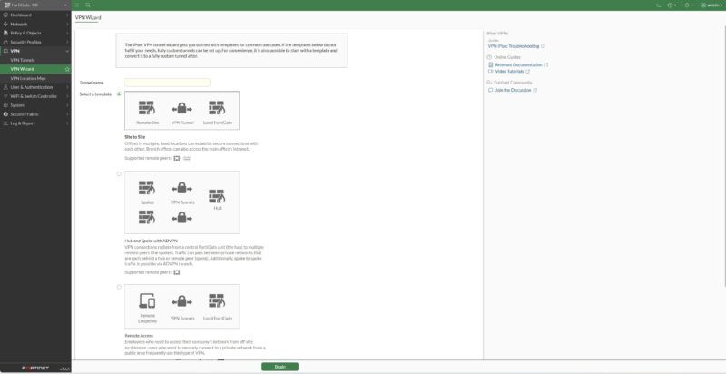The width and height of the screenshot is (726, 374).
Task: Click the Remote Site firewall icon
Action: click(147, 108)
